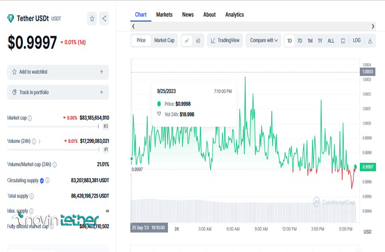Select the 1M time range
385x252 pixels.
[310, 41]
